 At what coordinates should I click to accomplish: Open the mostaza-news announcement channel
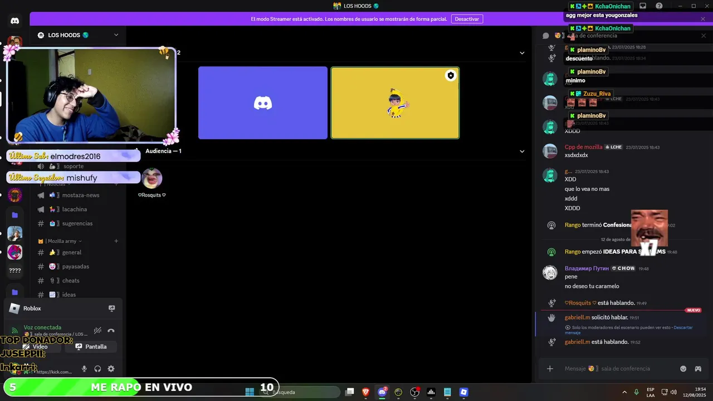click(x=78, y=195)
